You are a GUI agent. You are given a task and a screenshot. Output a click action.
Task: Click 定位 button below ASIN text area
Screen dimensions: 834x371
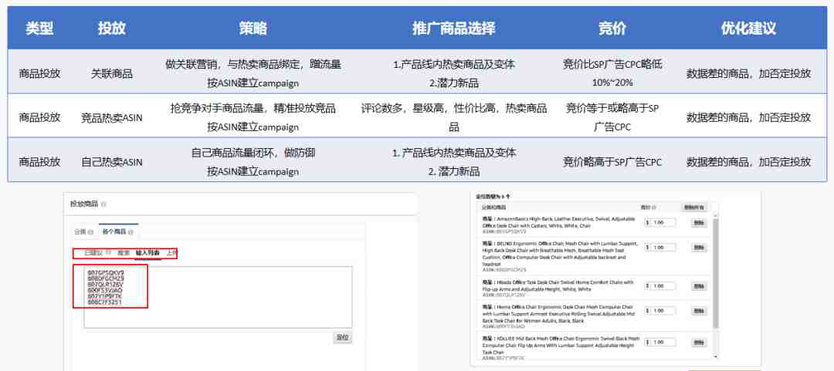pos(343,338)
